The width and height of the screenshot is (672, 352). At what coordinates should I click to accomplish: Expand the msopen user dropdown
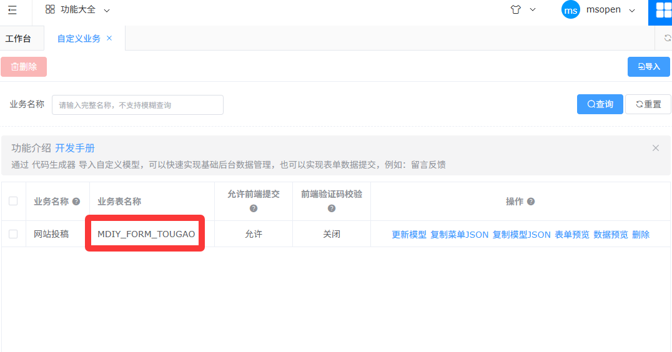(631, 11)
